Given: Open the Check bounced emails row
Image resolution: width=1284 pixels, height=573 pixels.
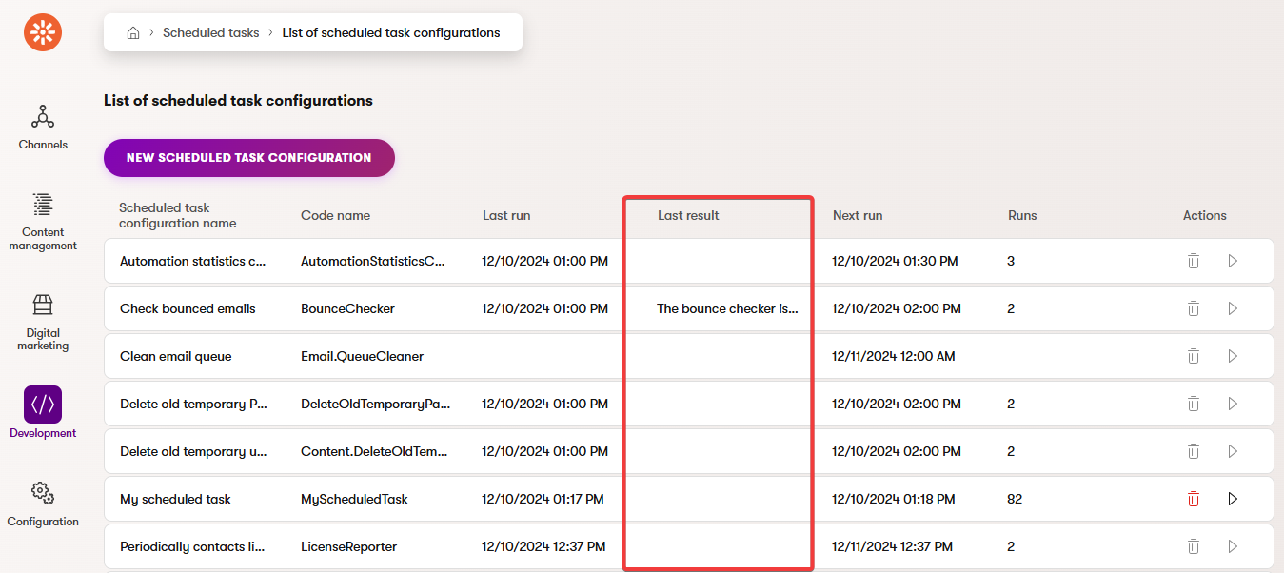Looking at the screenshot, I should [188, 308].
